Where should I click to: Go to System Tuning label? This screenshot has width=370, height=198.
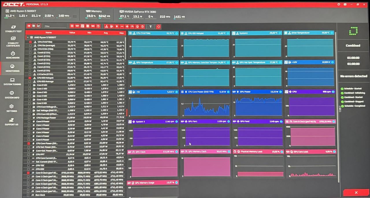point(12,84)
